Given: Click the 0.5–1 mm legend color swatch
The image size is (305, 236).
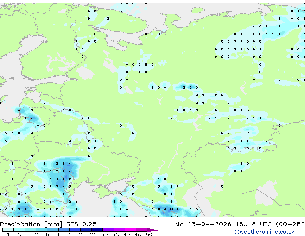Looking at the screenshot, I should click(x=19, y=230).
